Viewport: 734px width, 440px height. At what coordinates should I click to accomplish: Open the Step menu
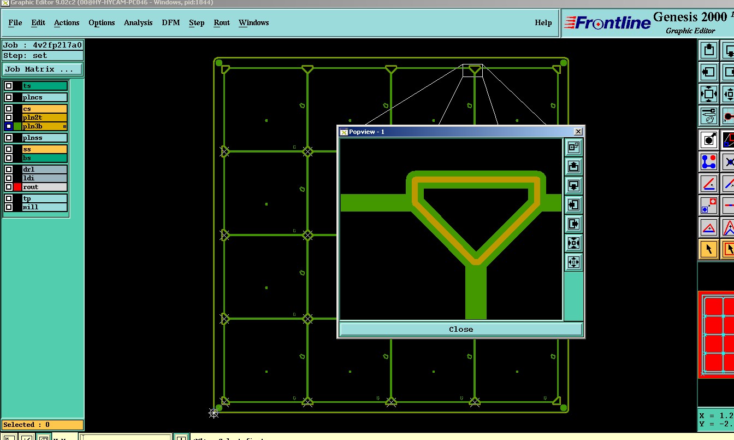pos(197,22)
